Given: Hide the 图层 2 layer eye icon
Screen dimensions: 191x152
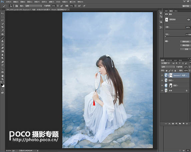Looking at the screenshot, I should (162, 80).
